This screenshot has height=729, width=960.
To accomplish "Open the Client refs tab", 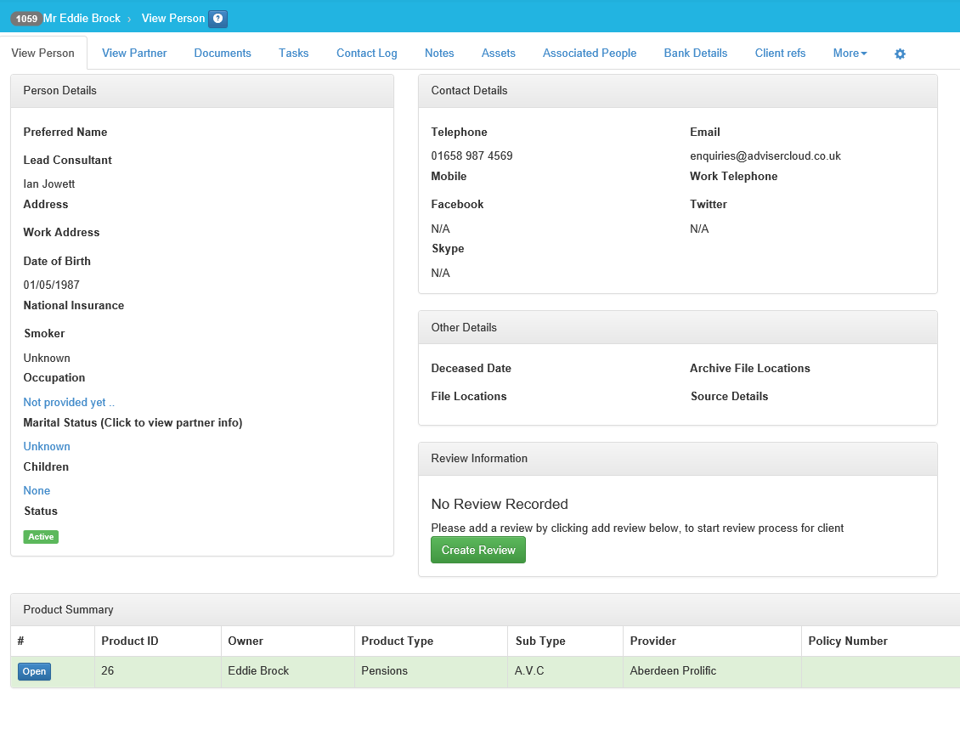I will (780, 53).
